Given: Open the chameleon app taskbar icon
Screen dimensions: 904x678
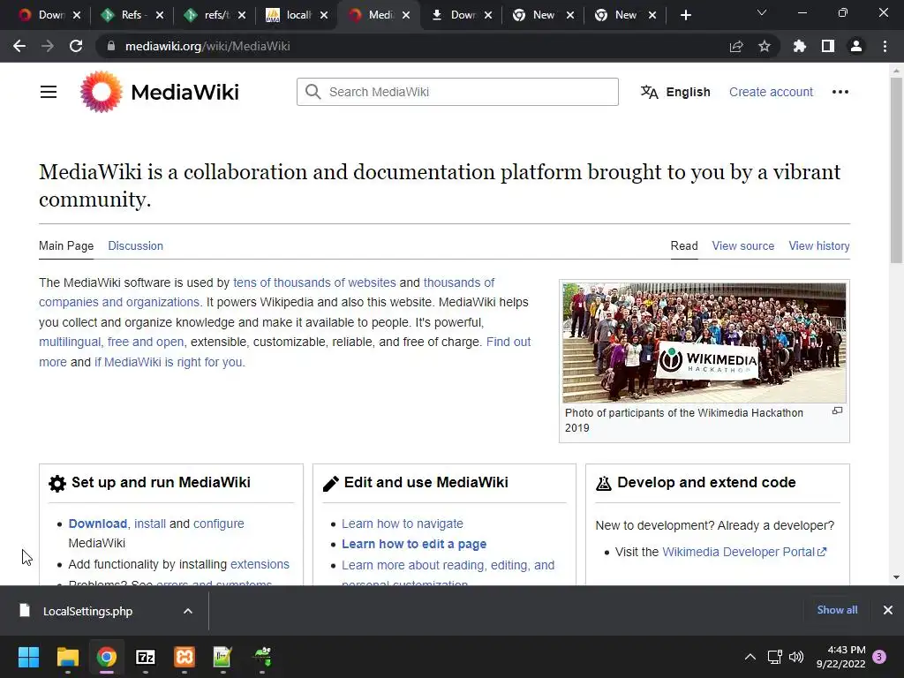Looking at the screenshot, I should click(262, 657).
